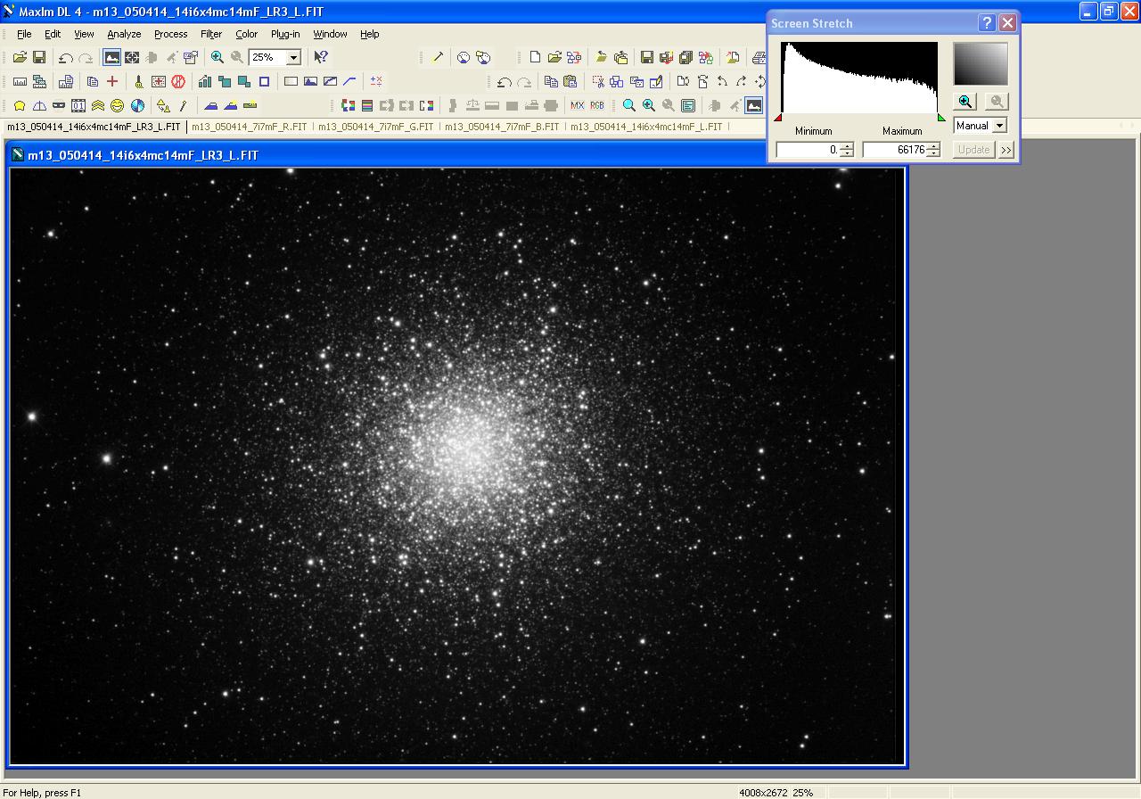The image size is (1141, 799).
Task: Click the Screen Stretch help button
Action: pyautogui.click(x=987, y=23)
